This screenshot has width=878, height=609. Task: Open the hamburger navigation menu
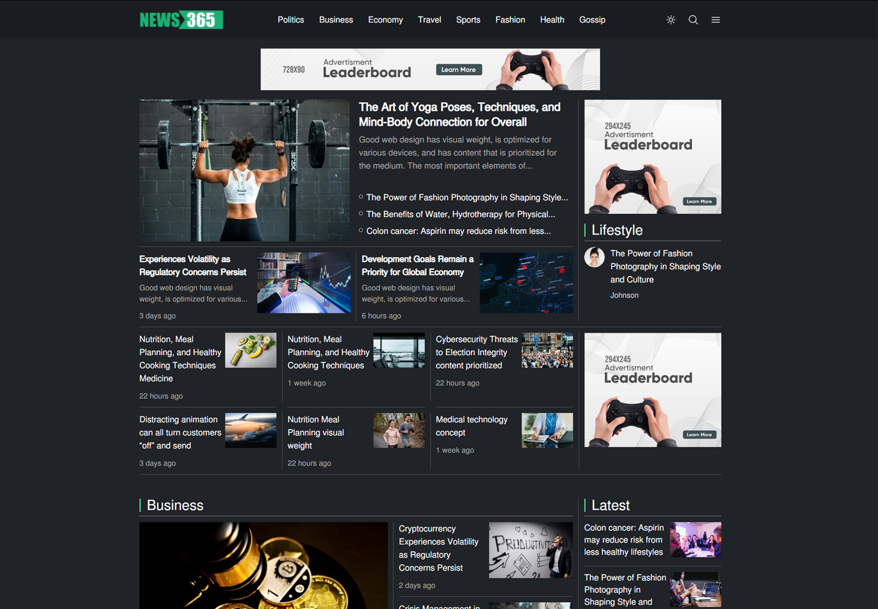point(716,20)
